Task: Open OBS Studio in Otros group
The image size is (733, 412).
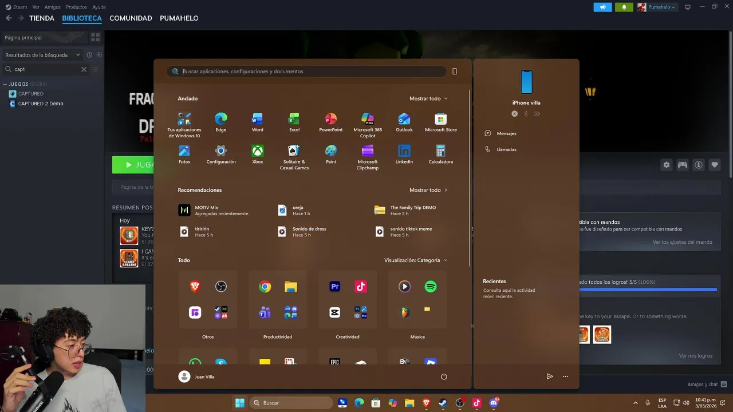Action: tap(221, 287)
